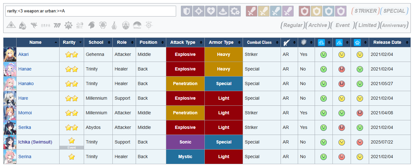Sort table by Armor Type column
Viewport: 414px width, 167px height.
[x=224, y=42]
